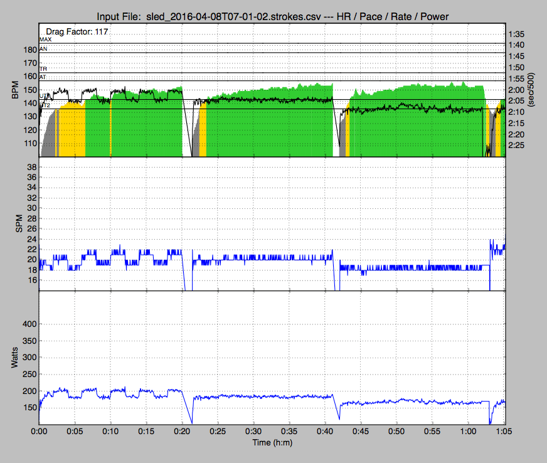
Task: Click the 1:35 pace tick label
Action: tap(516, 35)
